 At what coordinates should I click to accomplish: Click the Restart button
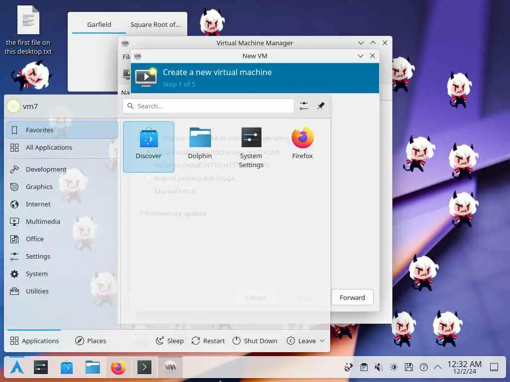click(208, 341)
